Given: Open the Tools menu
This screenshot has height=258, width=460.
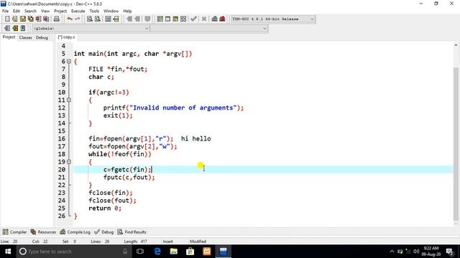Looking at the screenshot, I should pos(94,11).
